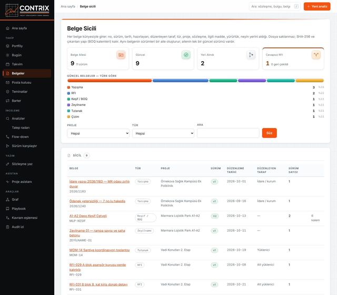
Task: Click the Yeni analiz button
Action: 317,6
